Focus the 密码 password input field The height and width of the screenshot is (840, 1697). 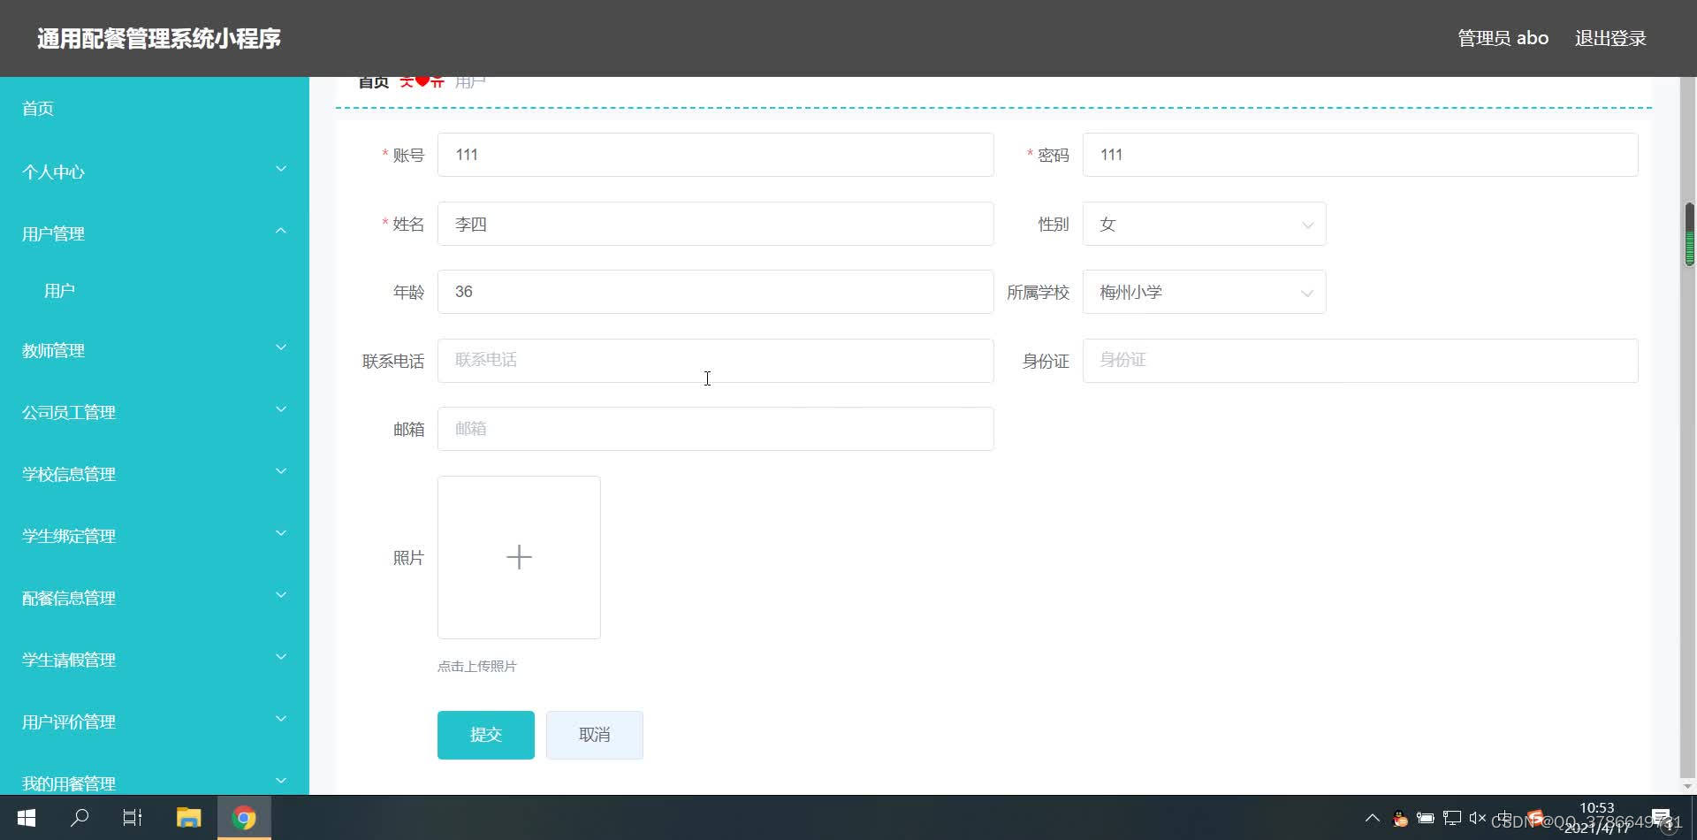[1360, 155]
